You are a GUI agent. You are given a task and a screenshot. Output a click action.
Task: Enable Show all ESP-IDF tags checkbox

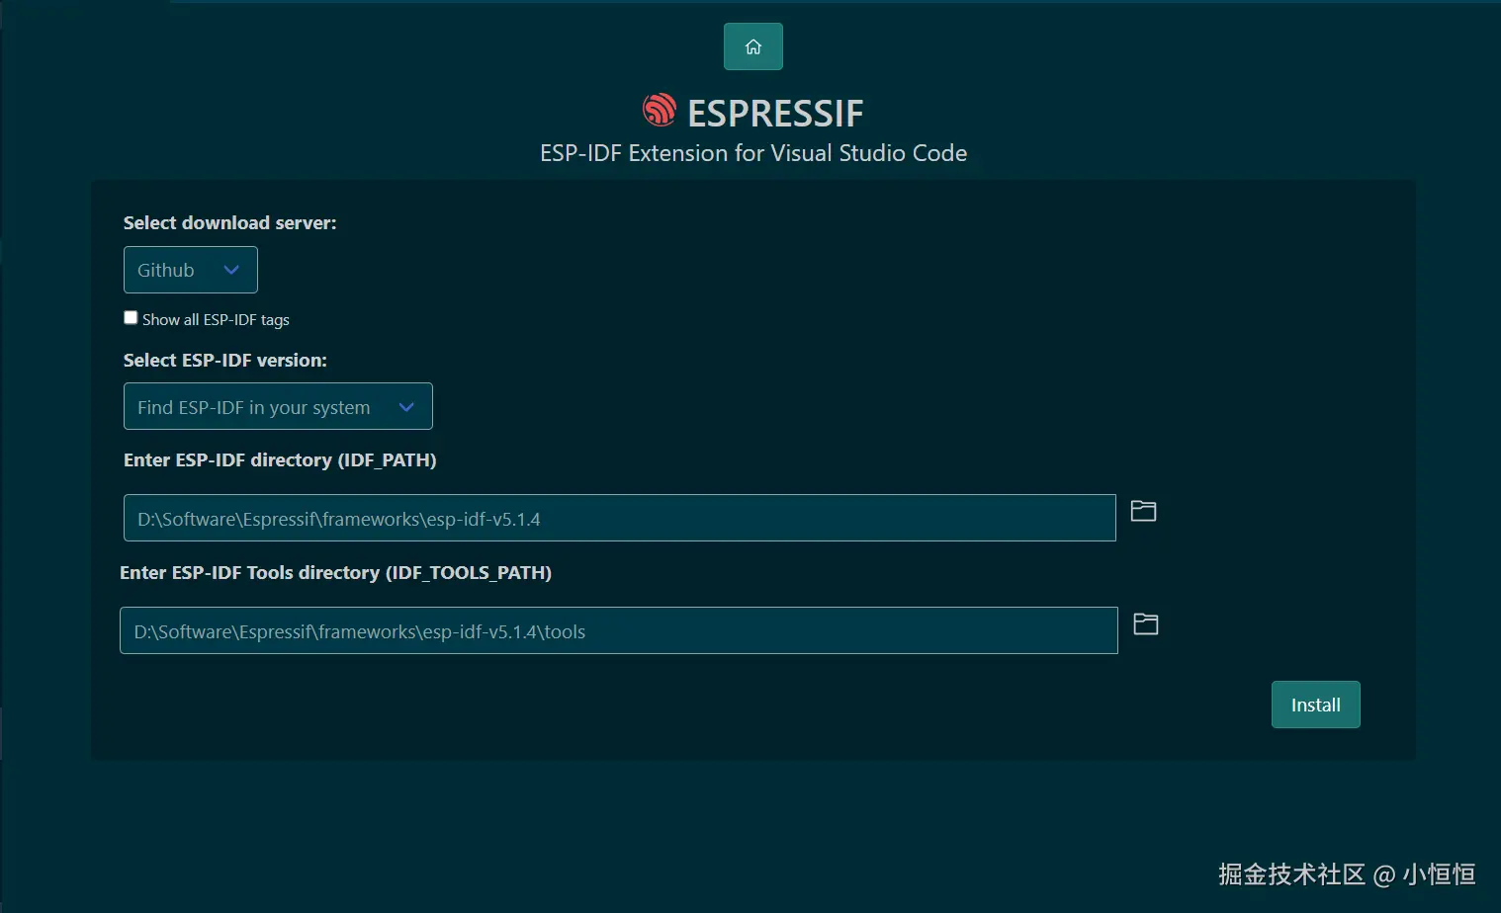pyautogui.click(x=131, y=317)
